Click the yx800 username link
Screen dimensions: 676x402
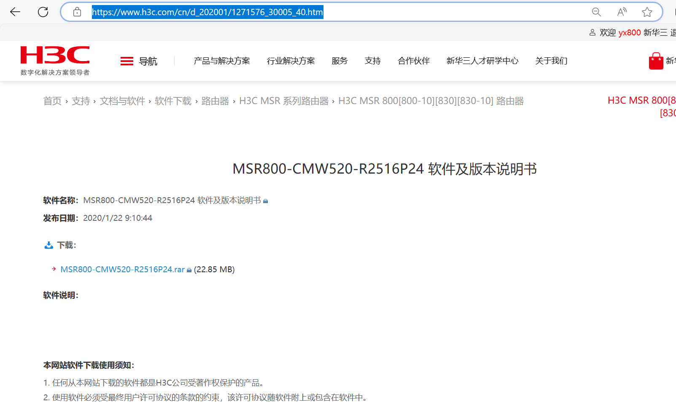[630, 32]
